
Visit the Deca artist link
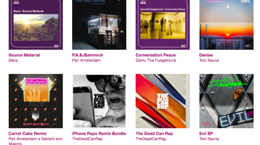[x=13, y=60]
